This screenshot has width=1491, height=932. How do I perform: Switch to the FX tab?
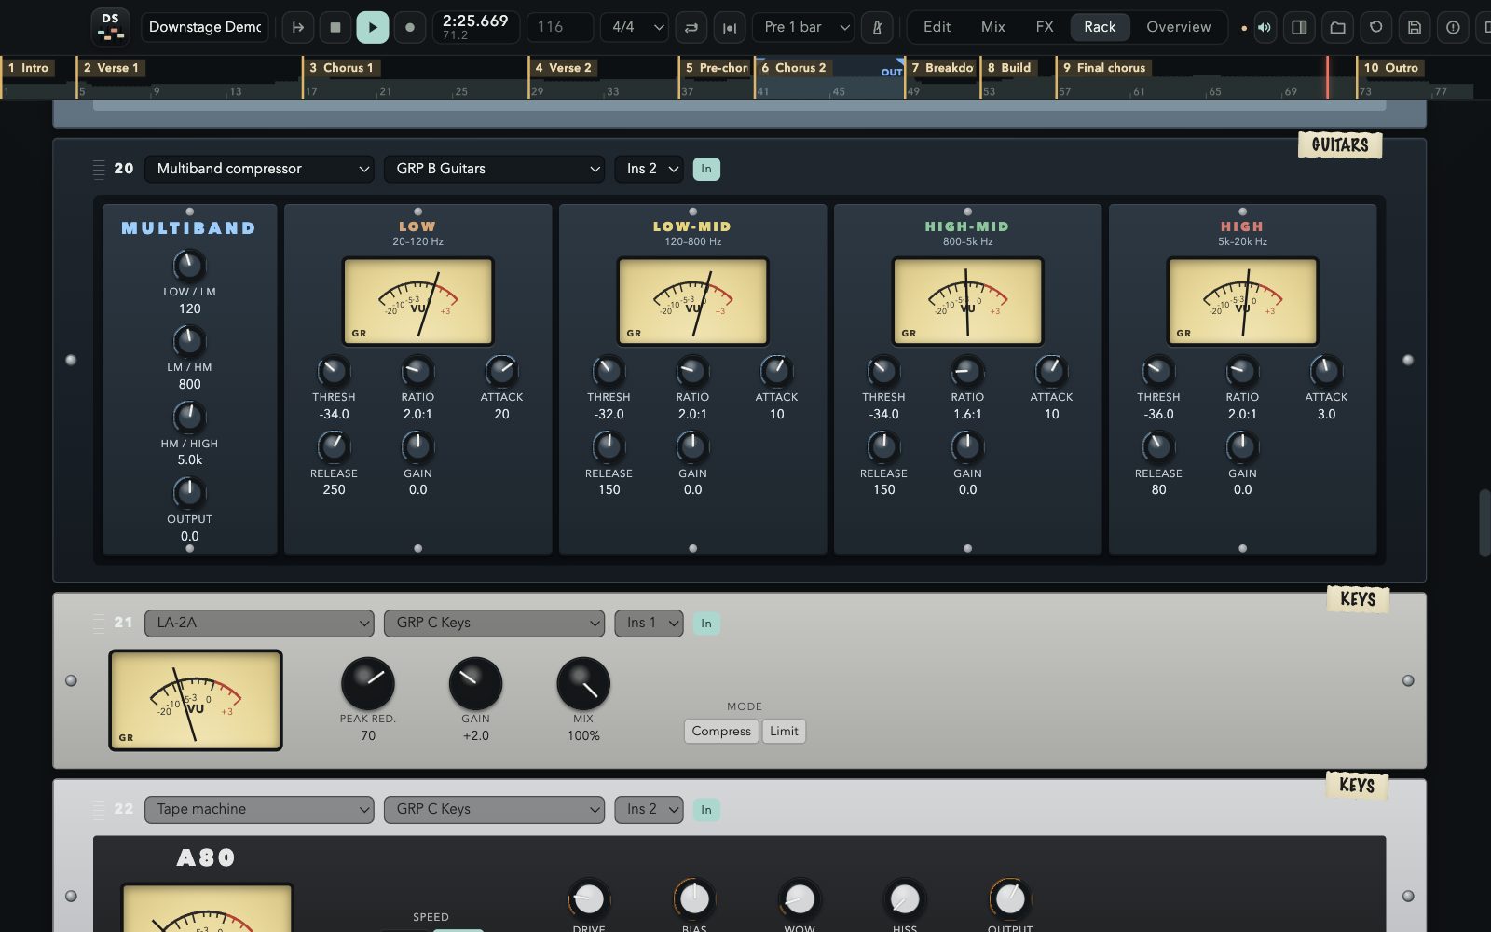[x=1045, y=27]
